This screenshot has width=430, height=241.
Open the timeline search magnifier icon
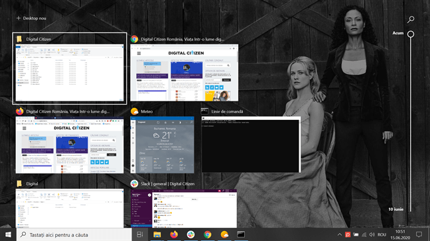click(411, 19)
